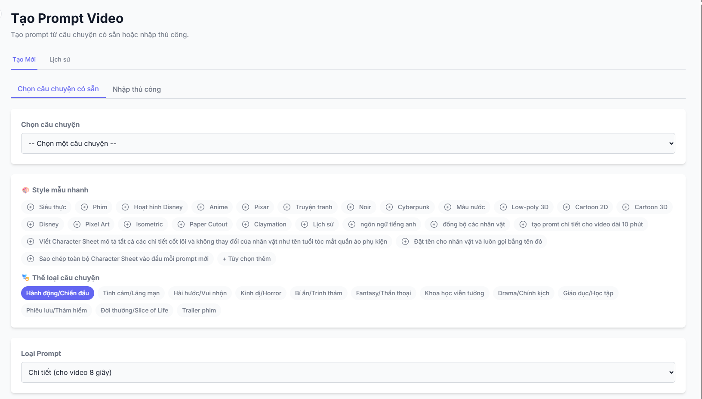The height and width of the screenshot is (399, 702).
Task: Click the plus icon next to Pixel Art
Action: click(x=77, y=224)
